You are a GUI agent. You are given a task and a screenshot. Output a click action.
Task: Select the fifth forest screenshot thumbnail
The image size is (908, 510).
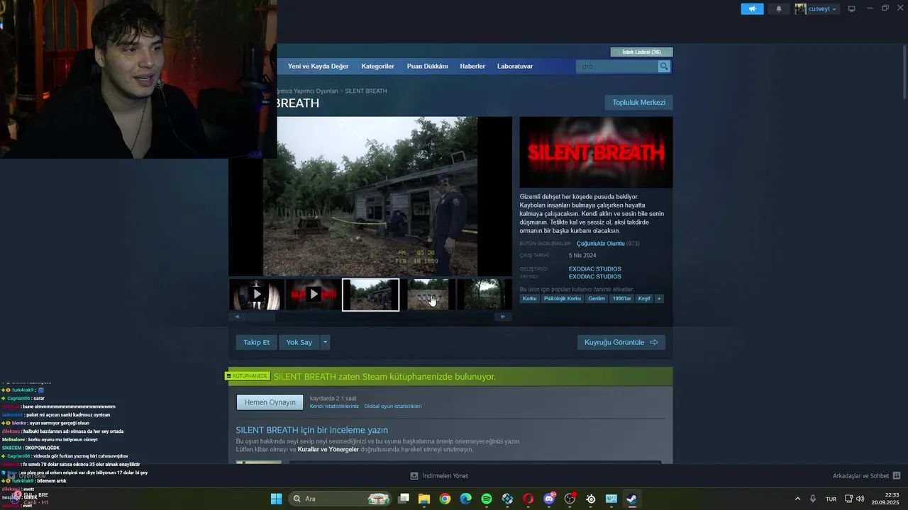pyautogui.click(x=484, y=294)
